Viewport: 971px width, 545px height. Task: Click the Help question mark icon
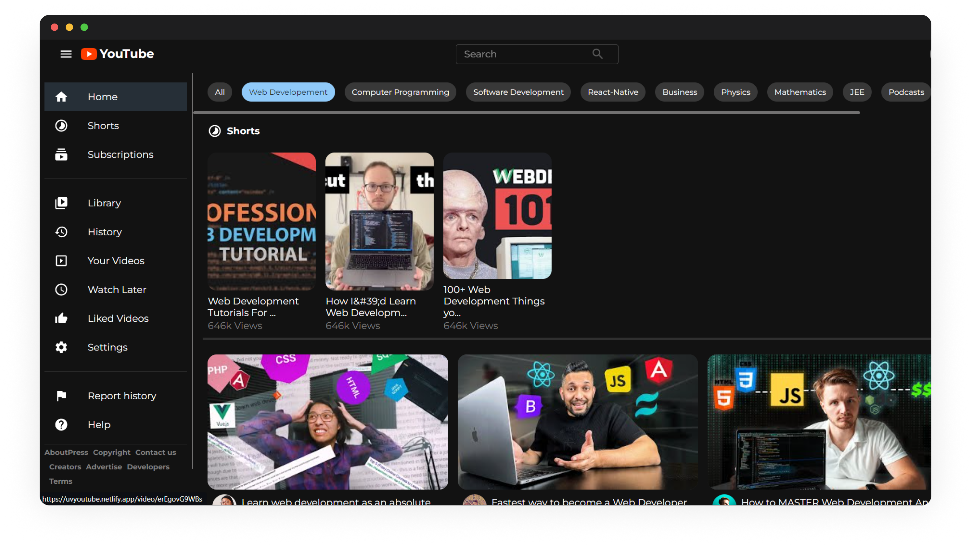61,424
